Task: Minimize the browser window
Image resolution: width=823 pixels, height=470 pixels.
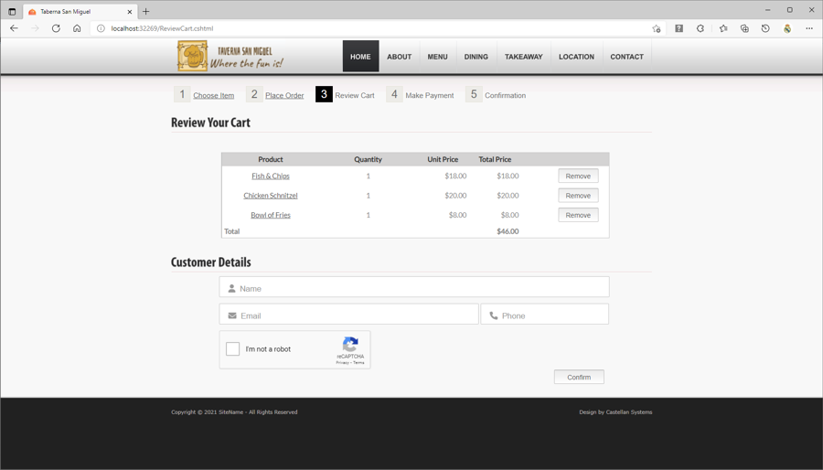Action: click(767, 10)
